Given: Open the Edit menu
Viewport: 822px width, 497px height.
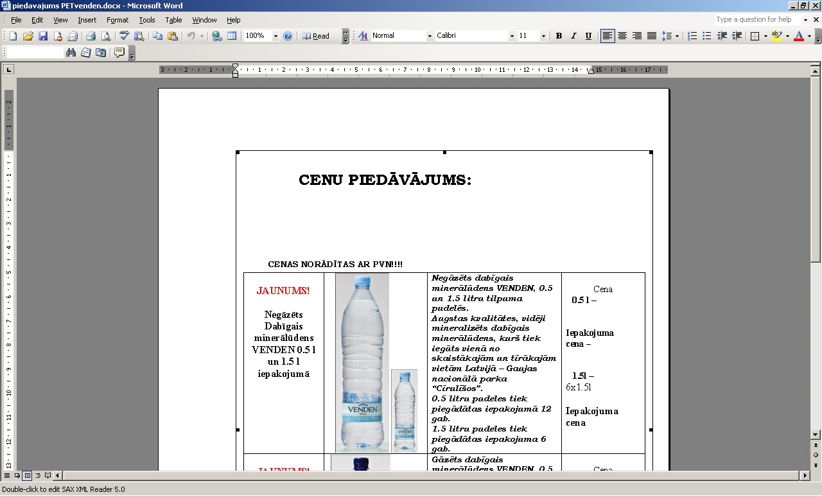Looking at the screenshot, I should pyautogui.click(x=37, y=20).
